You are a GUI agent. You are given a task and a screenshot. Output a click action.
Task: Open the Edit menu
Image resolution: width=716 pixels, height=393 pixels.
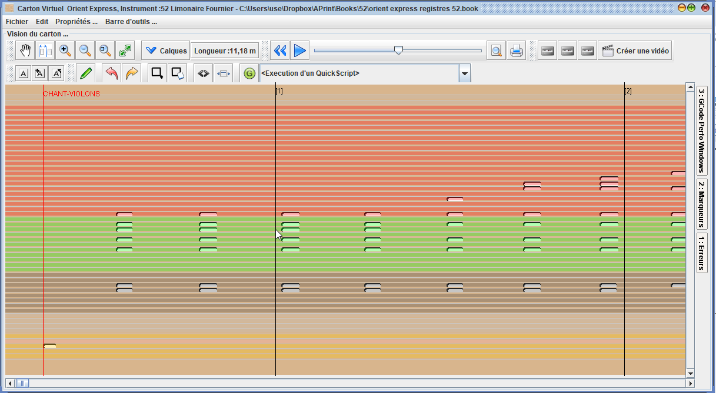[x=42, y=22]
